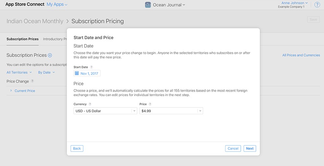
Task: Add a subscription price with plus icon
Action: coord(50,55)
